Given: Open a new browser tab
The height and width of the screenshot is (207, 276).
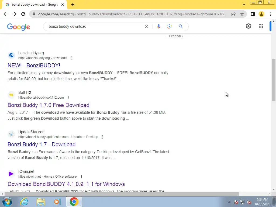Looking at the screenshot, I should (x=73, y=5).
